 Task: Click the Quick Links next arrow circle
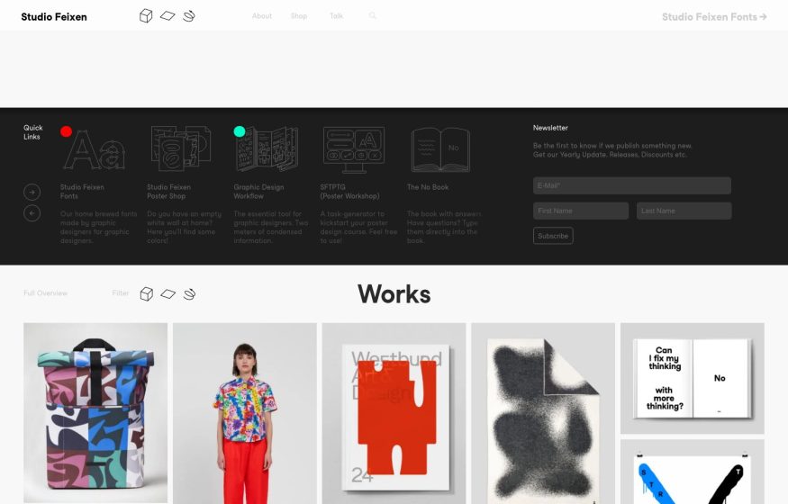(x=32, y=192)
